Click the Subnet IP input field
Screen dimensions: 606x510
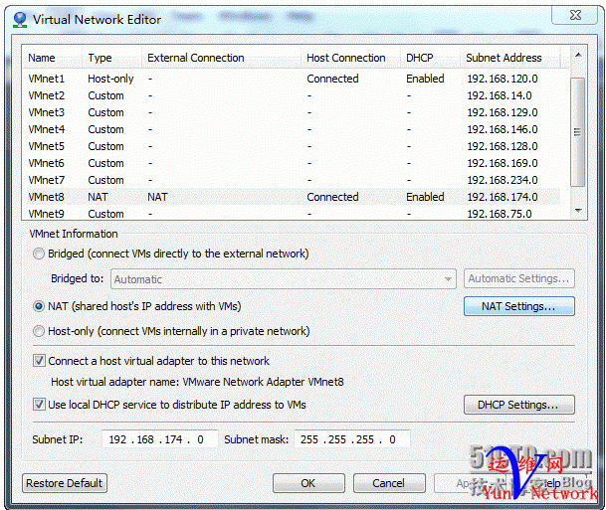[160, 439]
